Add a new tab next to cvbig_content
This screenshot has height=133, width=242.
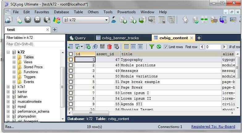(199, 38)
